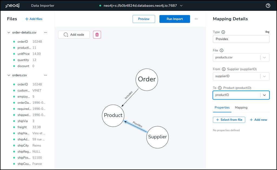Image resolution: width=277 pixels, height=170 pixels.
Task: Click the Add new property button
Action: (258, 119)
